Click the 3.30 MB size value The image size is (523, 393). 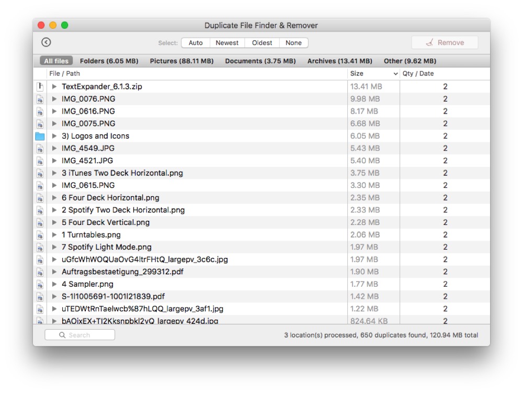[x=365, y=185]
